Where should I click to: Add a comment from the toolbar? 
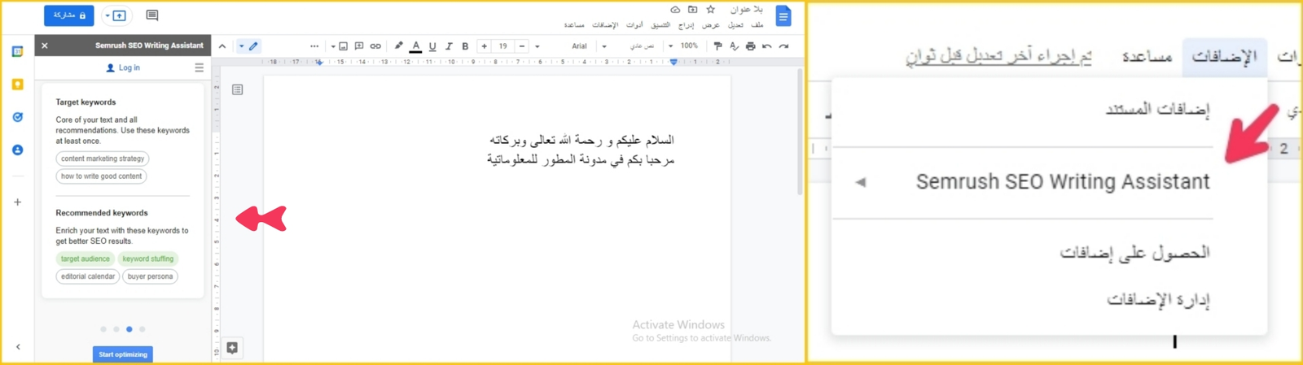[359, 46]
